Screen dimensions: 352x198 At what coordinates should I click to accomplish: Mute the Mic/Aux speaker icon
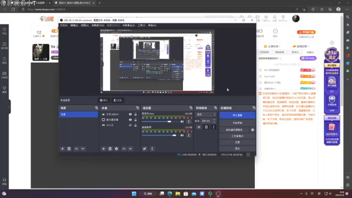tap(182, 122)
